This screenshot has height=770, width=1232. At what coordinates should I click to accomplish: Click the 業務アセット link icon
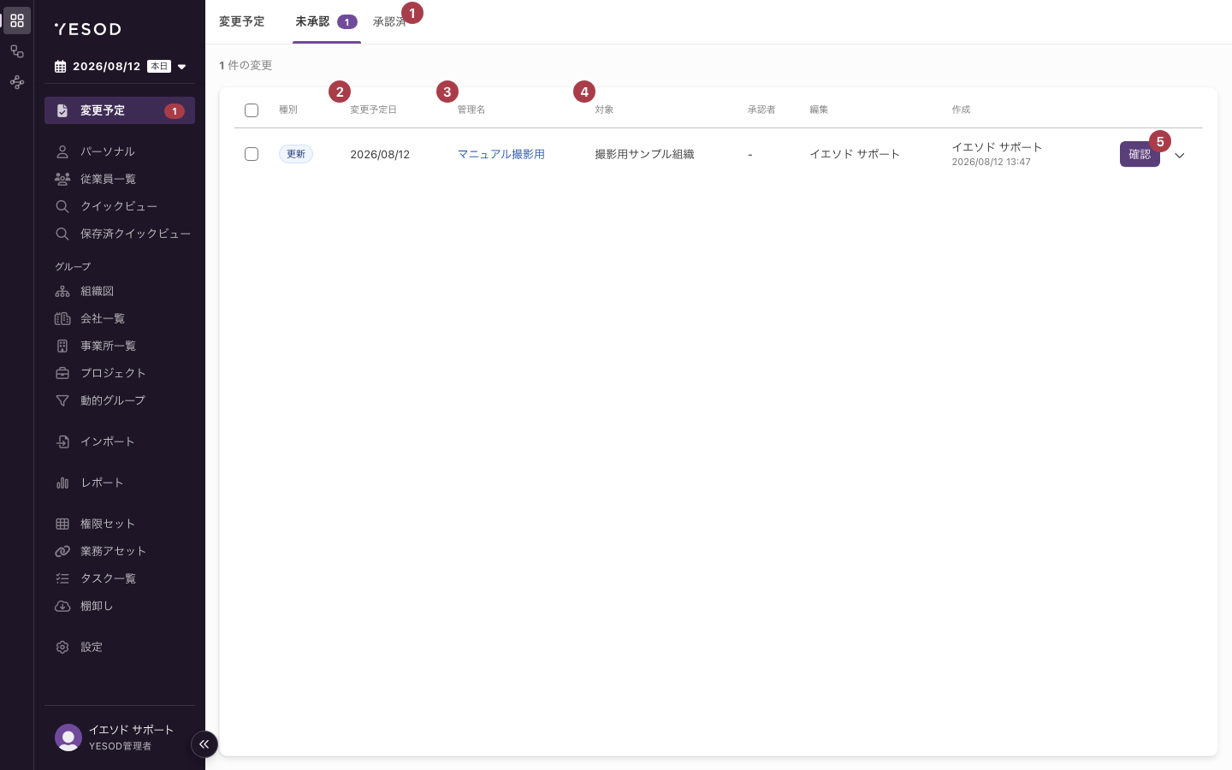[x=62, y=551]
